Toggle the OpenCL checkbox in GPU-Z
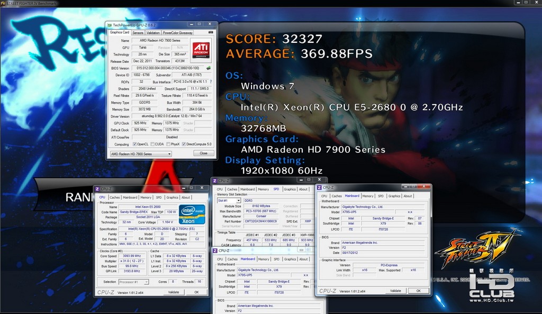The image size is (542, 314). pyautogui.click(x=135, y=144)
